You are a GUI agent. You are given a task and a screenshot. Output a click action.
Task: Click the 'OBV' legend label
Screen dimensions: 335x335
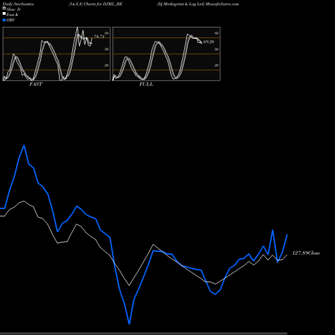[11, 20]
